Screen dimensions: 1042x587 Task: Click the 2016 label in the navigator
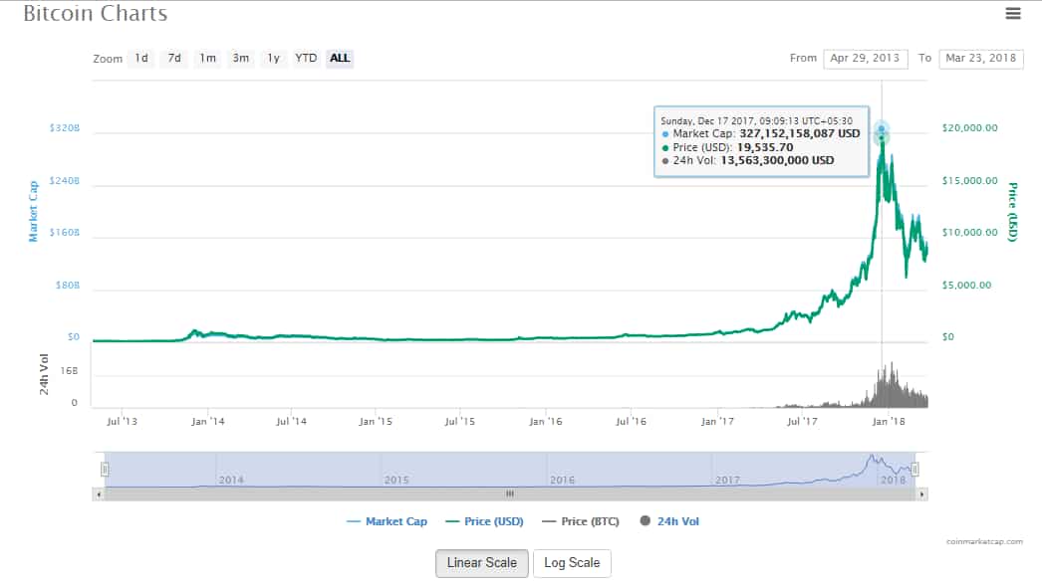[562, 481]
